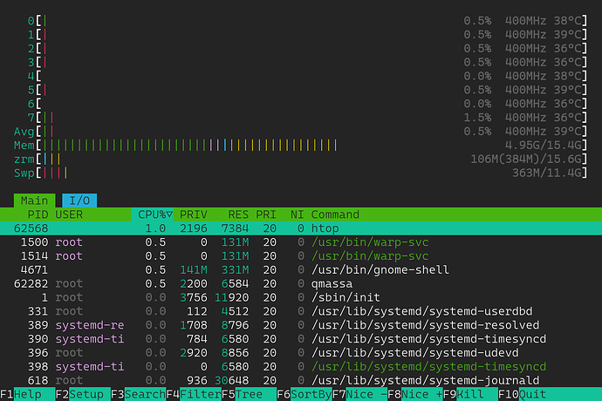Click F7 Nice - to raise priority
The width and height of the screenshot is (602, 401).
point(359,394)
